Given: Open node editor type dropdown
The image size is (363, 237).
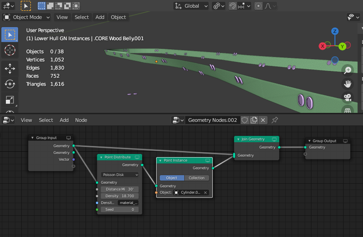Looking at the screenshot, I should click(x=8, y=120).
